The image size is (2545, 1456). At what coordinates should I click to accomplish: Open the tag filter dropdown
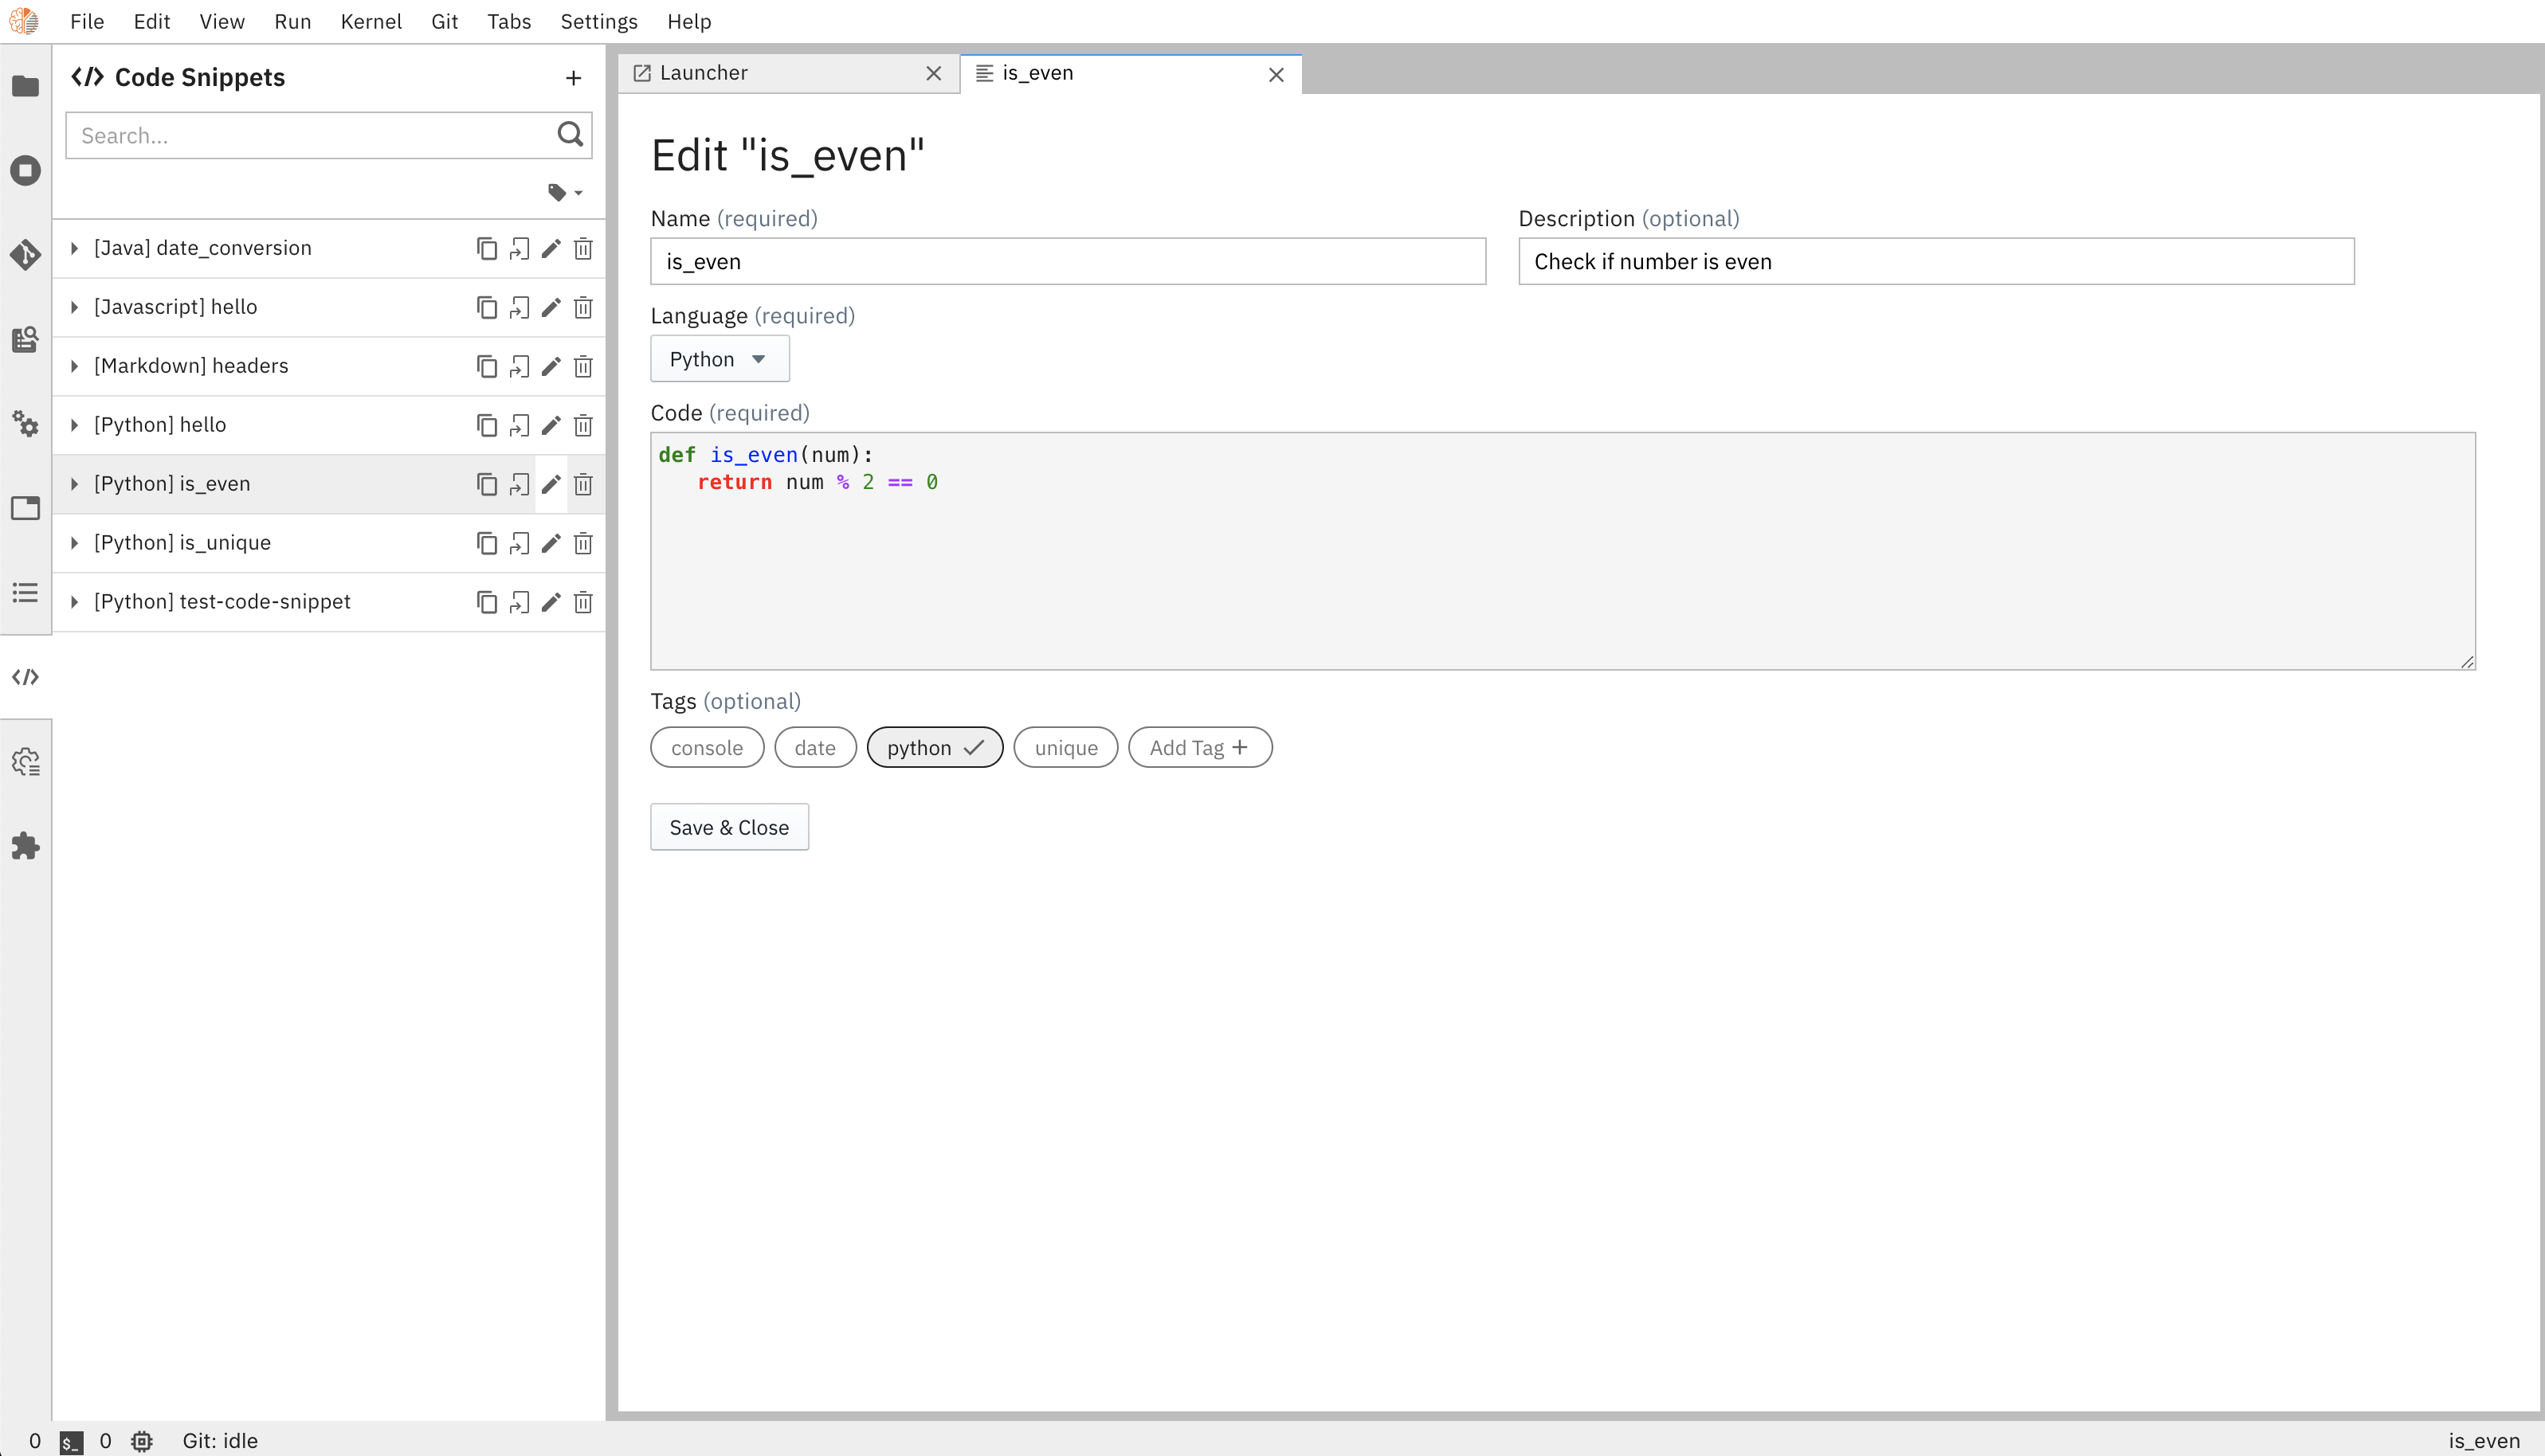565,192
